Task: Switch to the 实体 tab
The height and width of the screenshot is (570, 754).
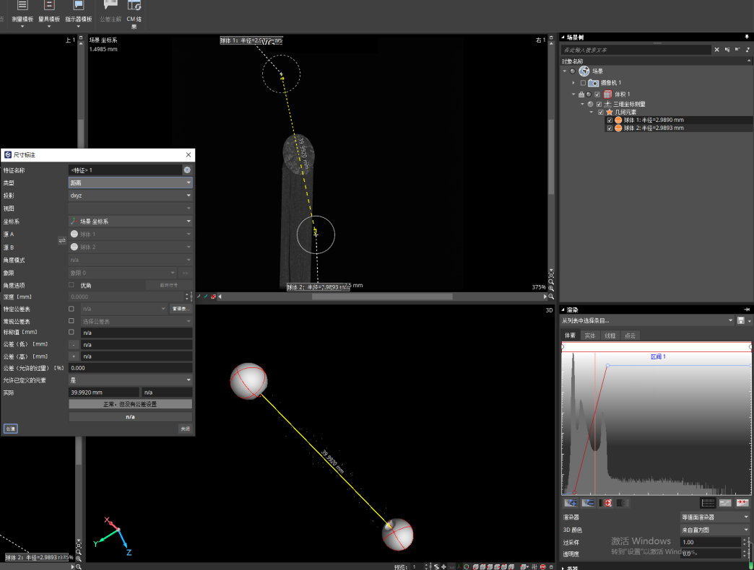Action: point(590,336)
